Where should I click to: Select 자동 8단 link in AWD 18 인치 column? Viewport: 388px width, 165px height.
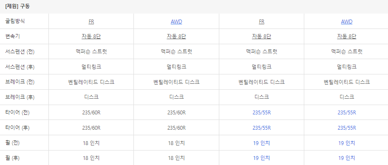click(176, 37)
